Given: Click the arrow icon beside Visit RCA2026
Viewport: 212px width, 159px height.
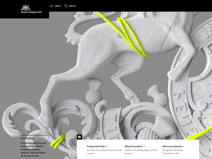Looking at the screenshot, I should [48, 137].
